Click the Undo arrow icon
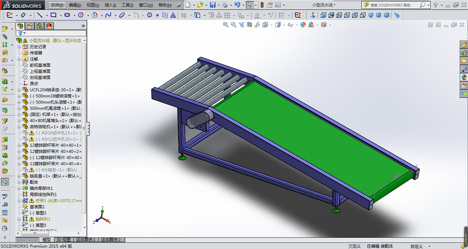Screen dimensions: 468x249 coord(237,5)
